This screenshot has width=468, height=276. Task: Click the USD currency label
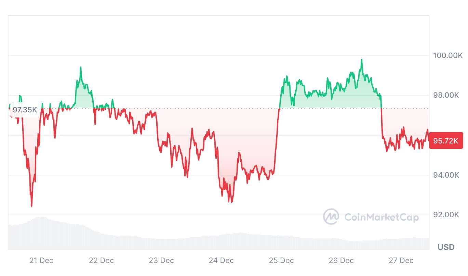[x=446, y=247]
